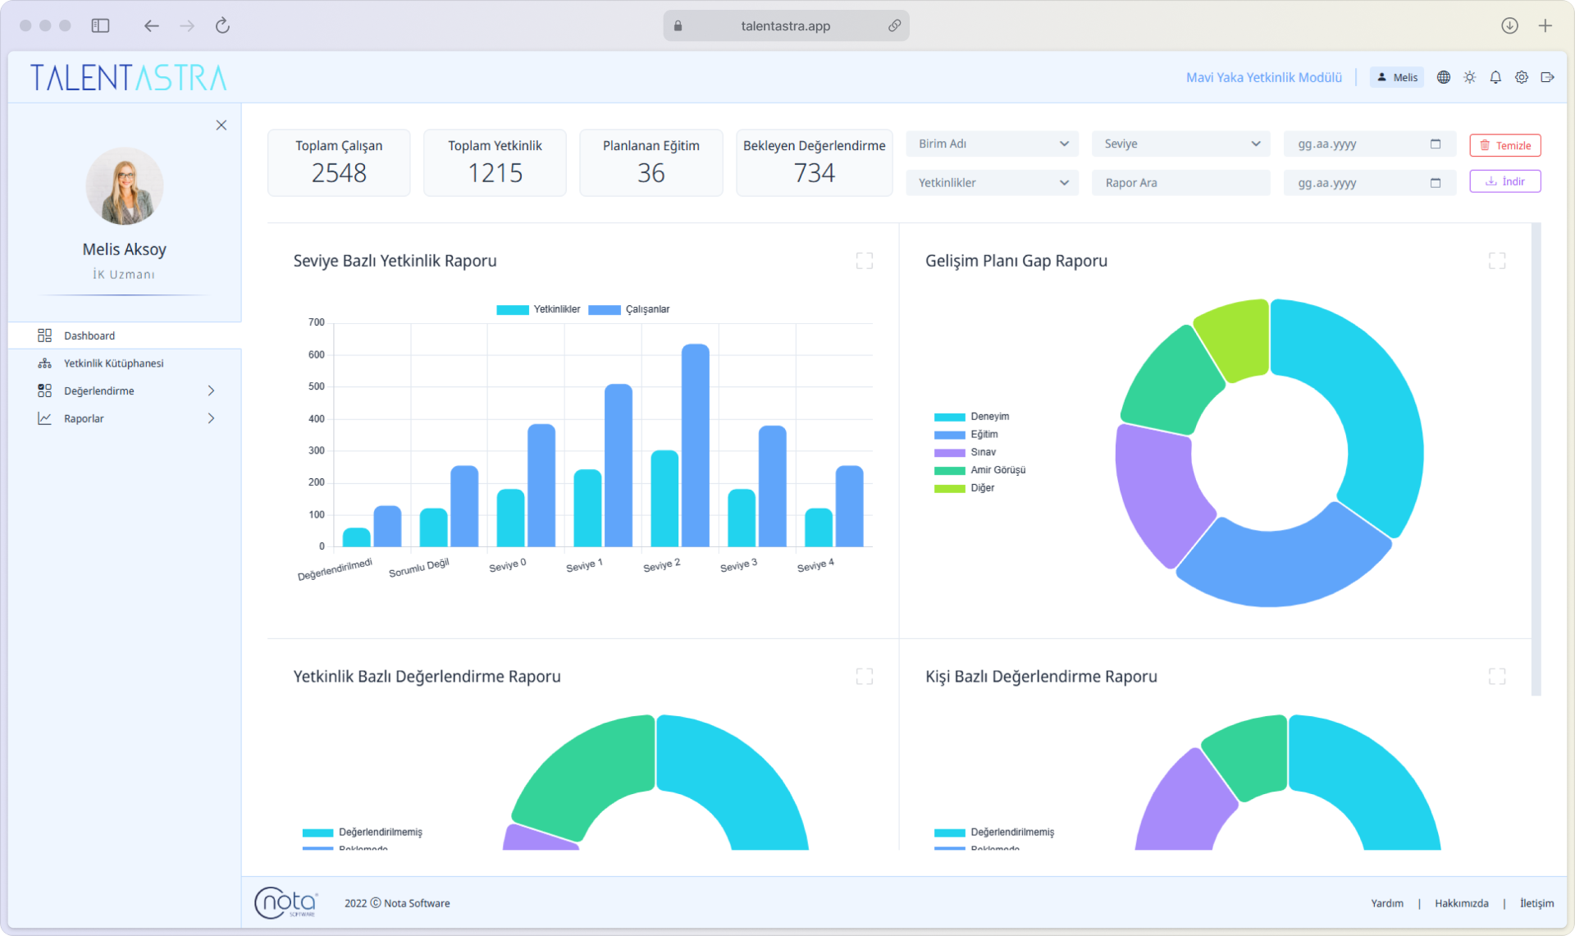1575x936 pixels.
Task: Click the Temizle button
Action: (x=1504, y=145)
